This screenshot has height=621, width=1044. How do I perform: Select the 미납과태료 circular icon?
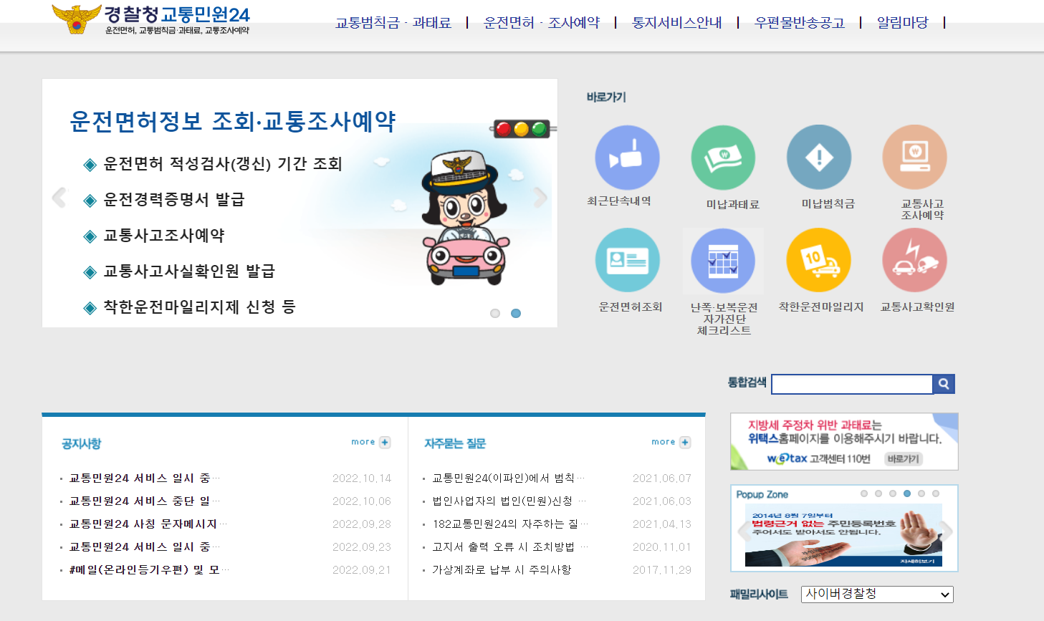[x=723, y=156]
